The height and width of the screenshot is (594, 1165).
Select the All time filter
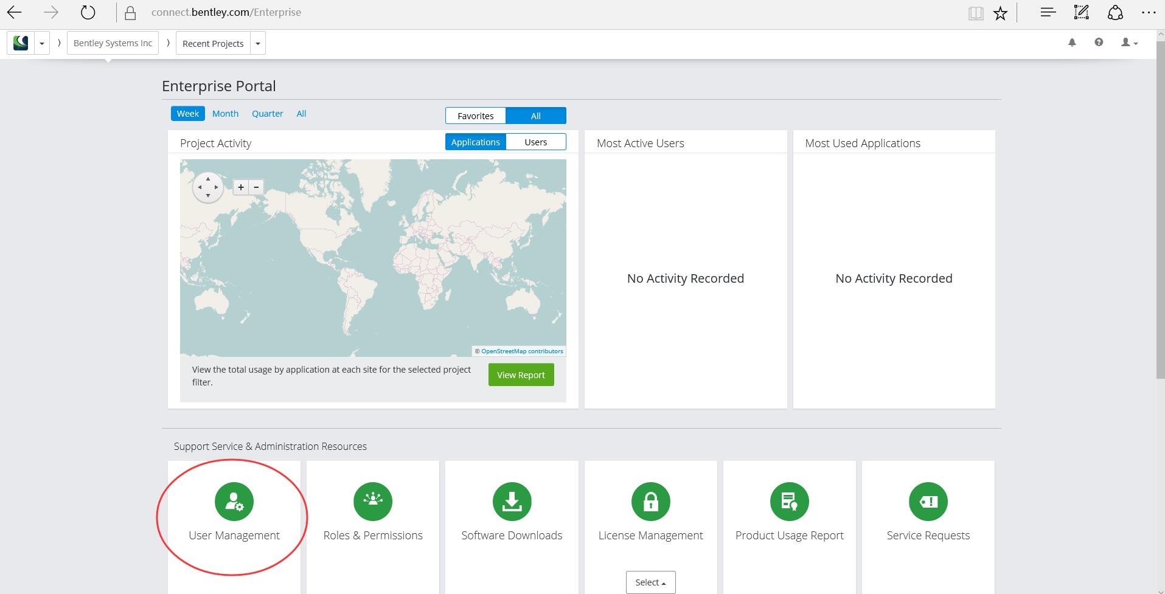[301, 114]
